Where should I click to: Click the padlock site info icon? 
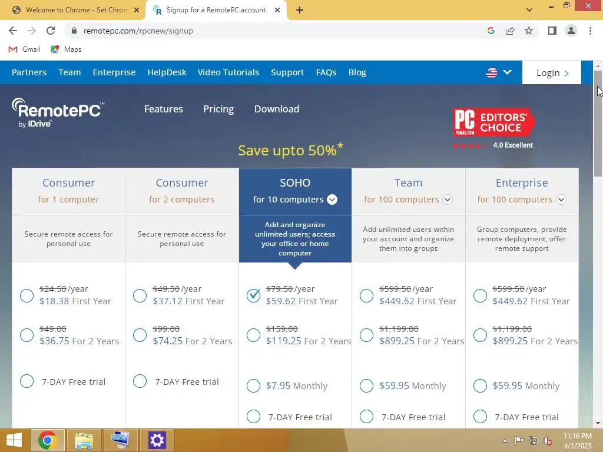[x=74, y=31]
